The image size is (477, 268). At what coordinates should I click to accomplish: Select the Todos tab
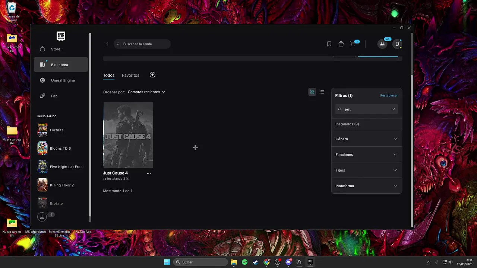point(109,75)
